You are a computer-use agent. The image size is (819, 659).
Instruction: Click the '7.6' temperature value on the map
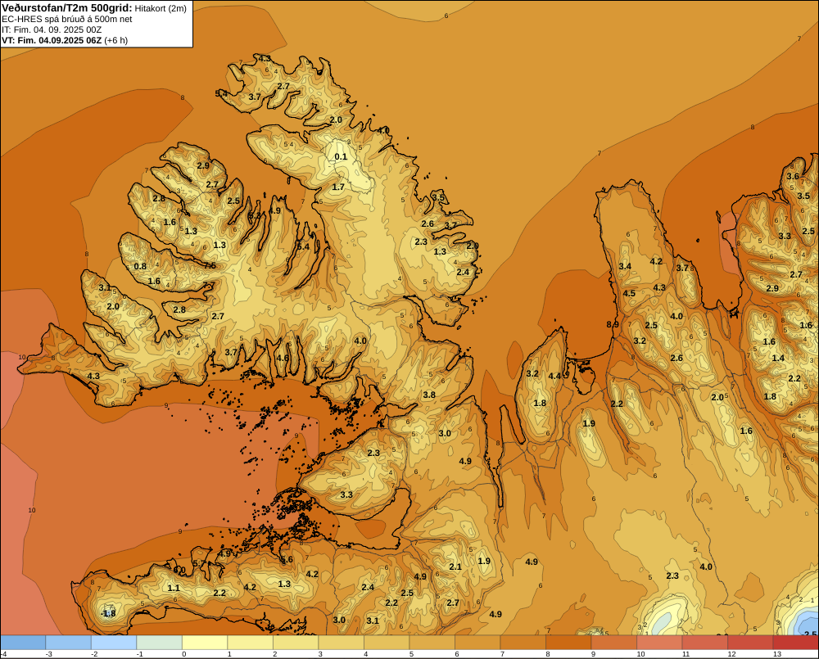coord(210,265)
